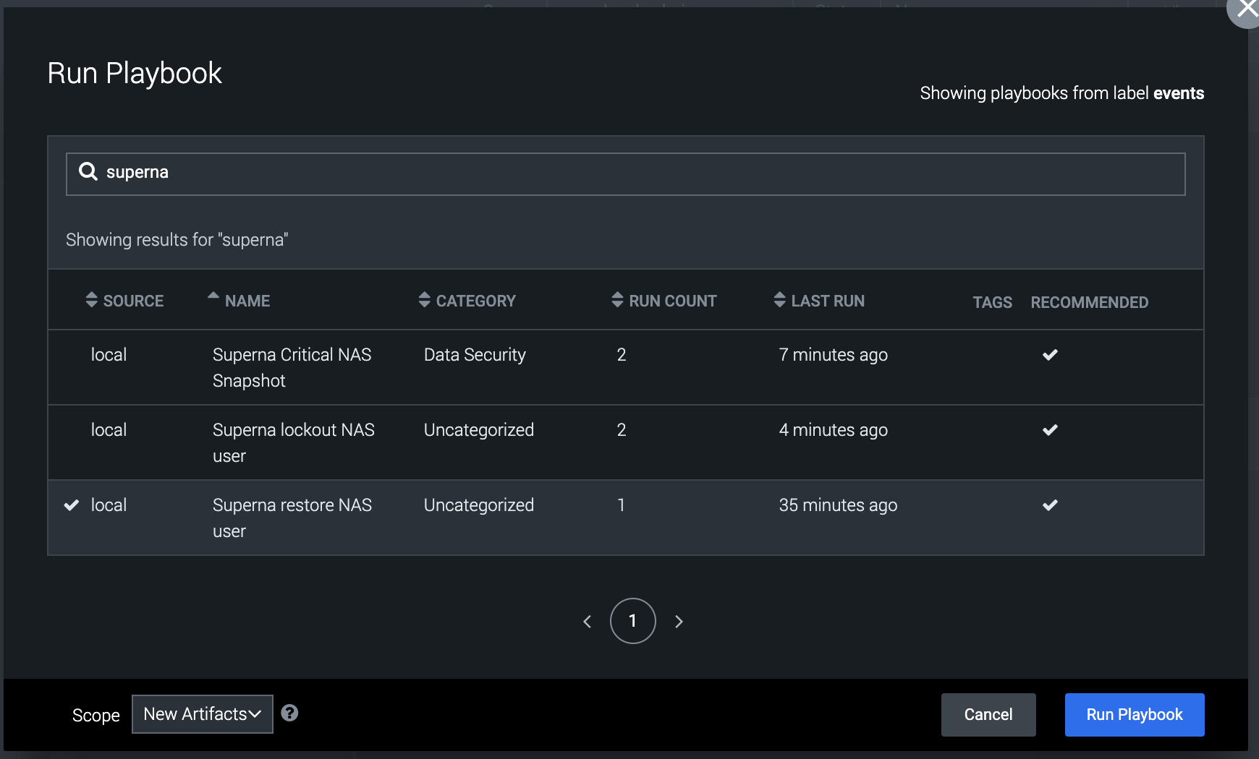
Task: Click the Recommended column header
Action: (x=1089, y=302)
